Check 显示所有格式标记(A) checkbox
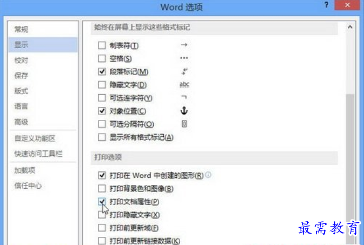Viewport: 364px width, 245px height. [102, 137]
